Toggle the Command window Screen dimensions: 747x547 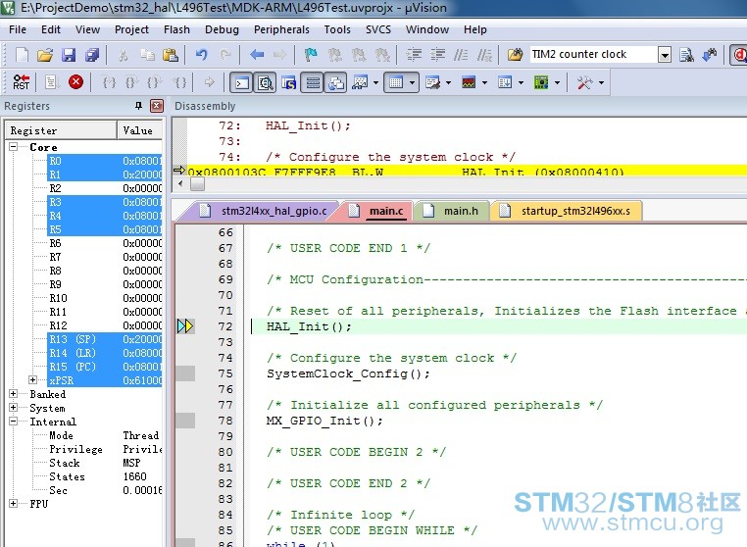pos(241,83)
